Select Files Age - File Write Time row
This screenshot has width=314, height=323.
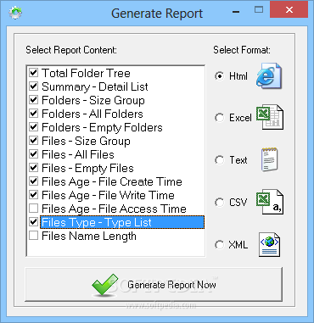tap(108, 195)
